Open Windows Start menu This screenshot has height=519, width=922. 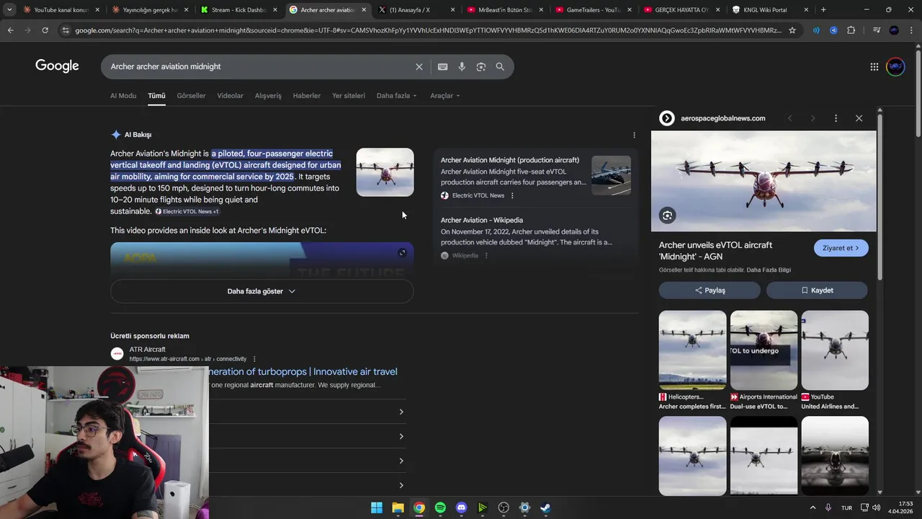[x=377, y=507]
